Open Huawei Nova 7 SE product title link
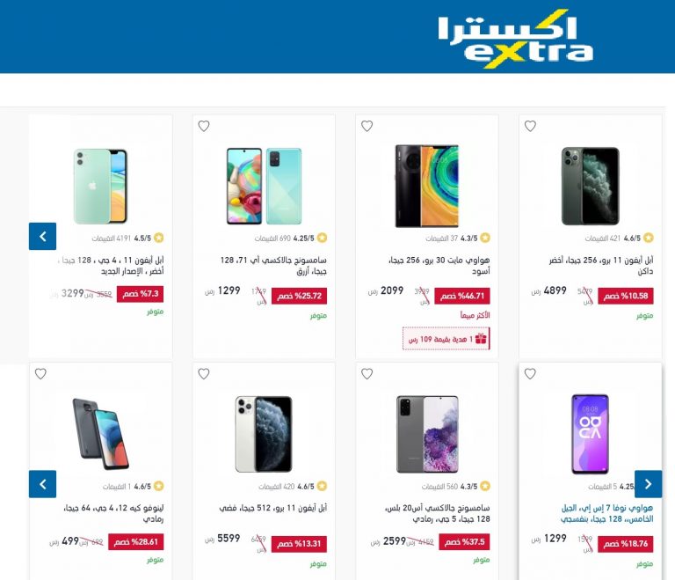 click(x=606, y=513)
